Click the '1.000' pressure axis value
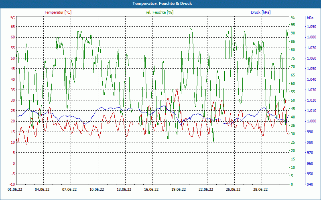 point(312,121)
